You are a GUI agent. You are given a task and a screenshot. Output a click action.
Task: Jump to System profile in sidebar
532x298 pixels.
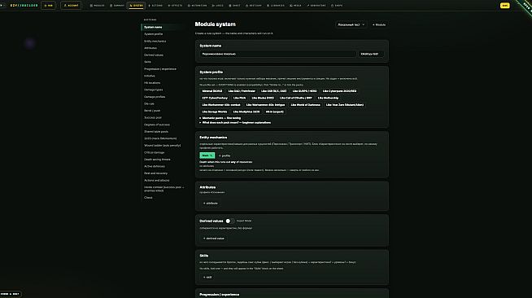click(x=154, y=34)
